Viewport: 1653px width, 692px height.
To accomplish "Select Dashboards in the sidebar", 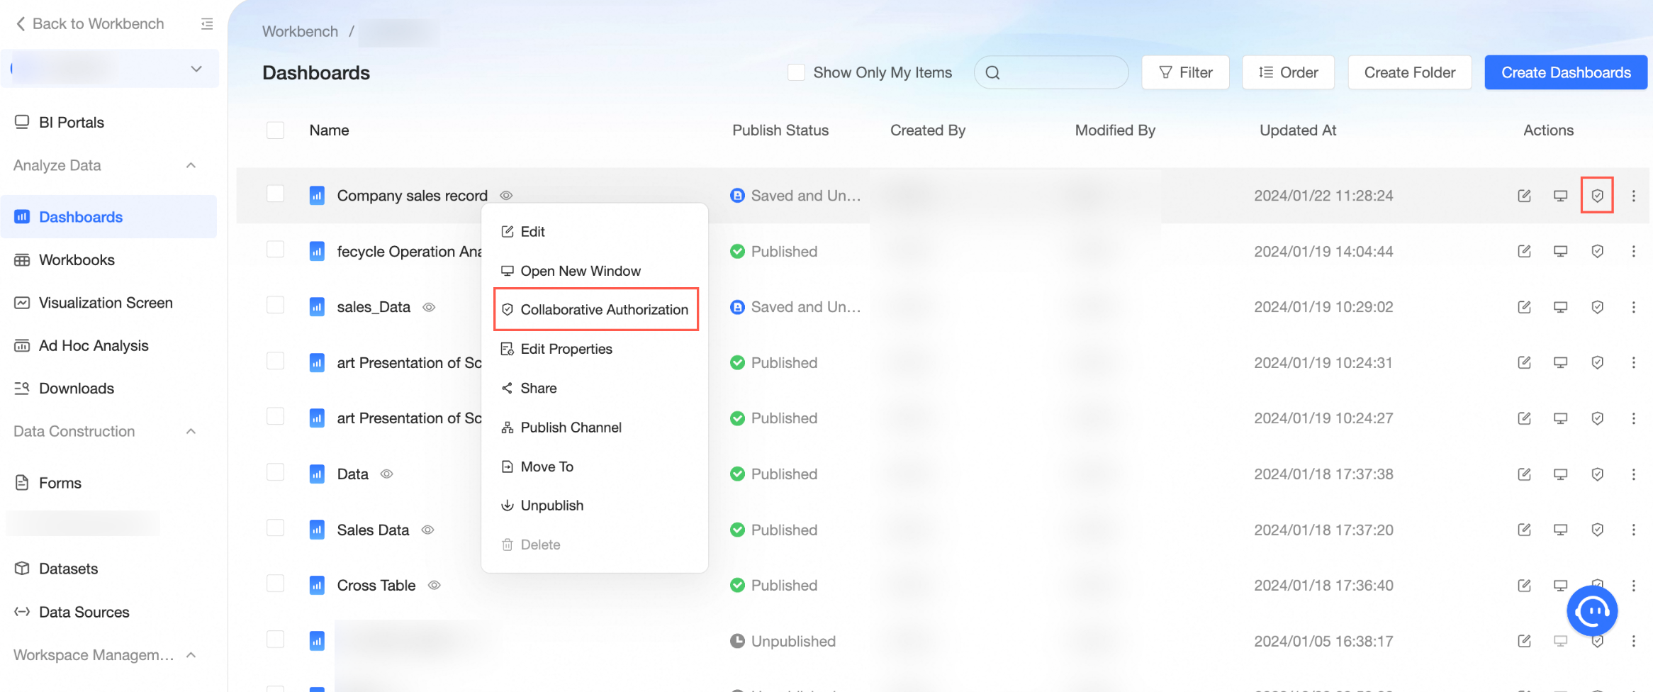I will point(109,217).
